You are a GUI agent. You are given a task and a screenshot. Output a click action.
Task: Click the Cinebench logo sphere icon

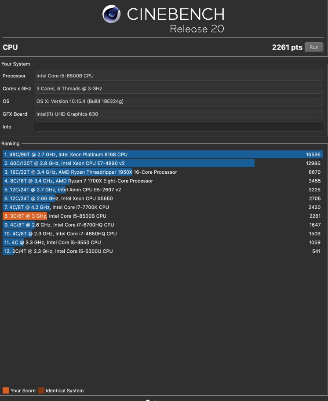[112, 14]
